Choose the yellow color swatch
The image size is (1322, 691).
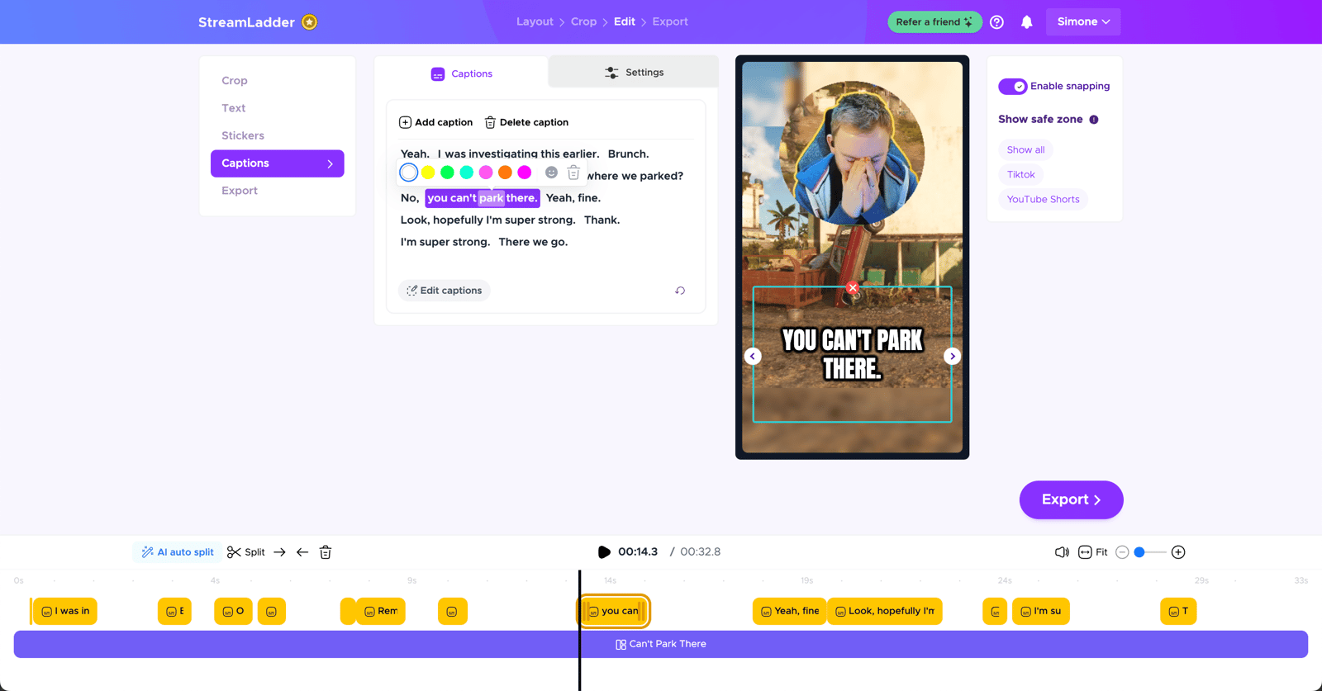(x=428, y=173)
